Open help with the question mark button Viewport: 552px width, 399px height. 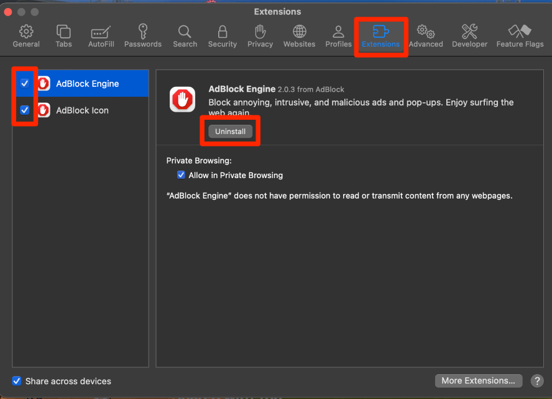point(536,380)
